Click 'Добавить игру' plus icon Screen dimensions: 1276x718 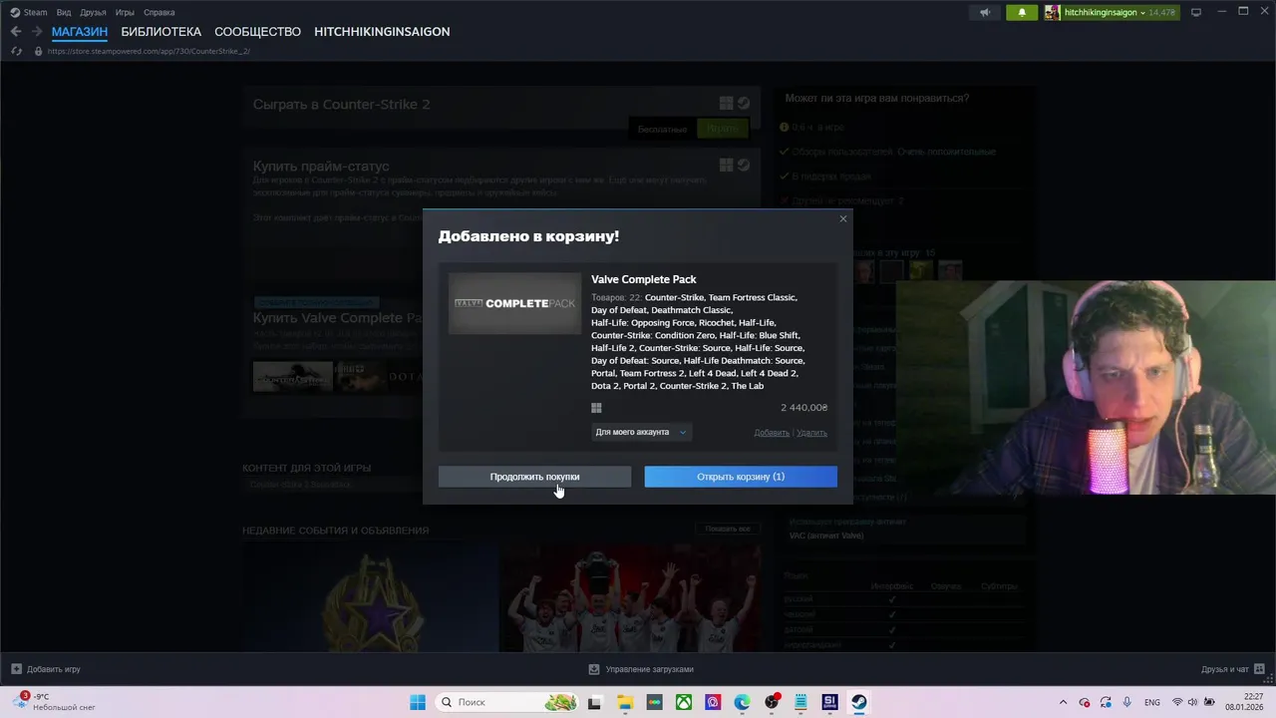(x=16, y=669)
